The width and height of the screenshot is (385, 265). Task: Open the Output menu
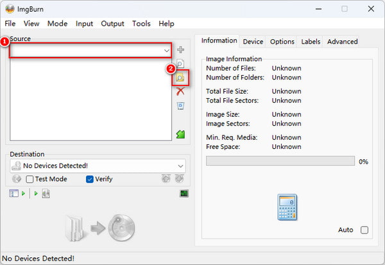point(112,24)
